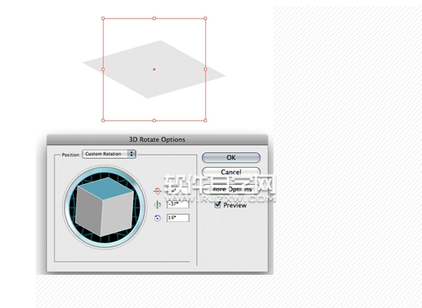
Task: Click the bottom-right bounding box handle
Action: tap(205, 121)
